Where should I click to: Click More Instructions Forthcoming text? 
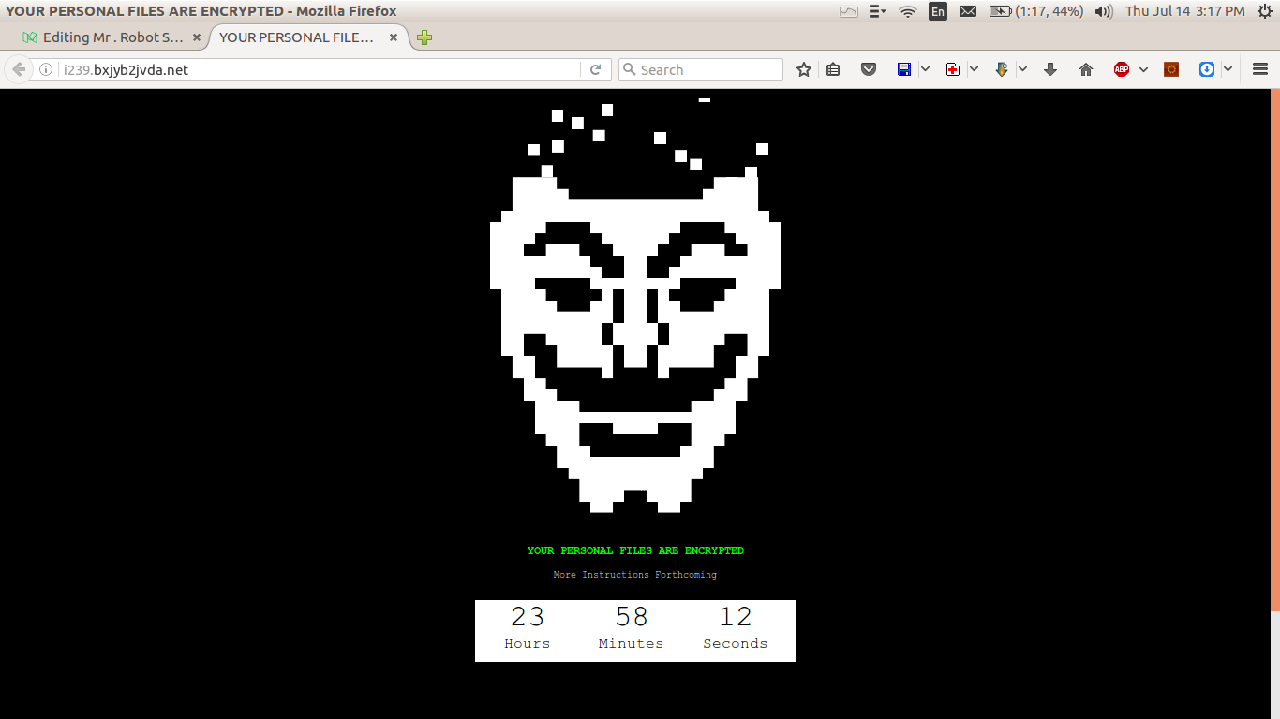635,574
